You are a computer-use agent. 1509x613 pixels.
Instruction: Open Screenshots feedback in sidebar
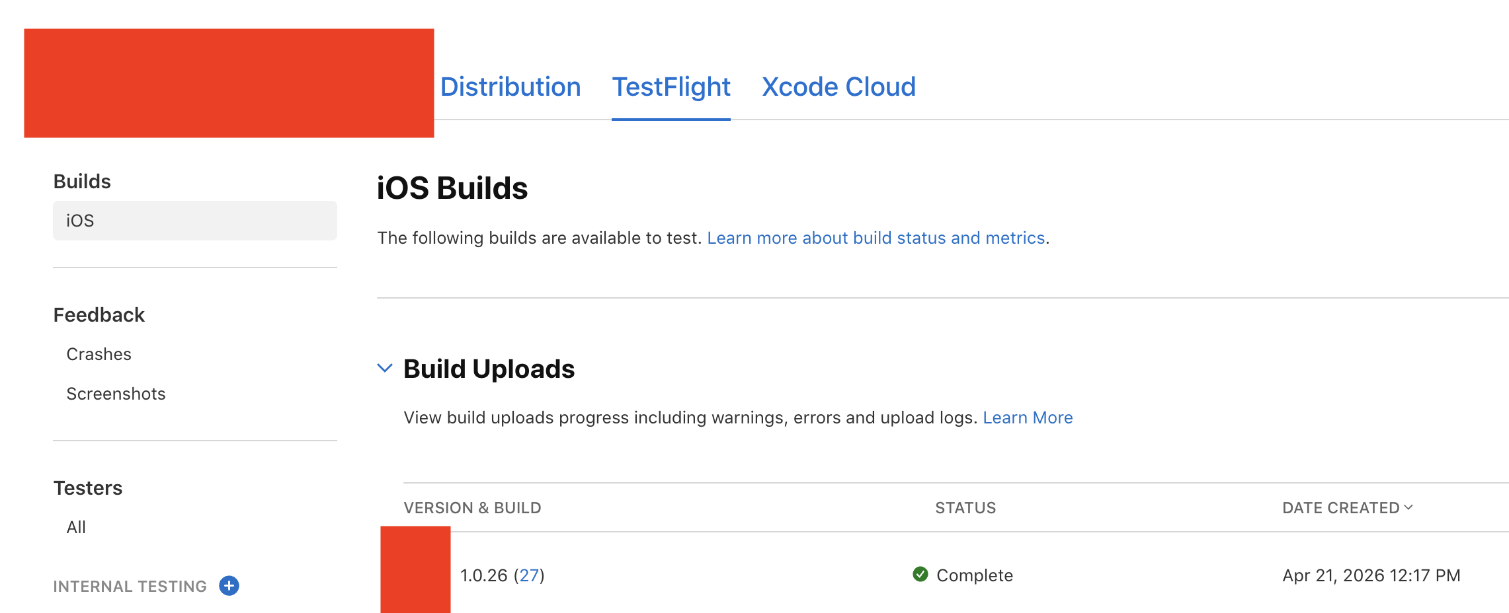point(116,394)
